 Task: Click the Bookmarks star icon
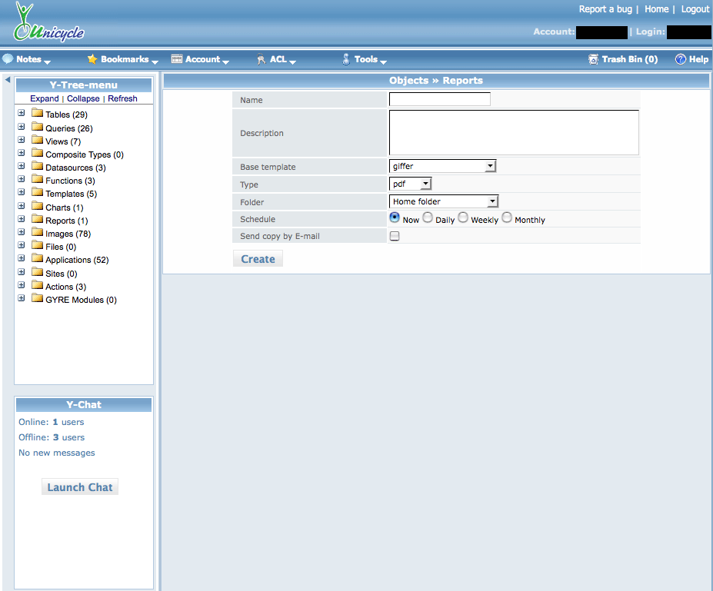pos(92,59)
